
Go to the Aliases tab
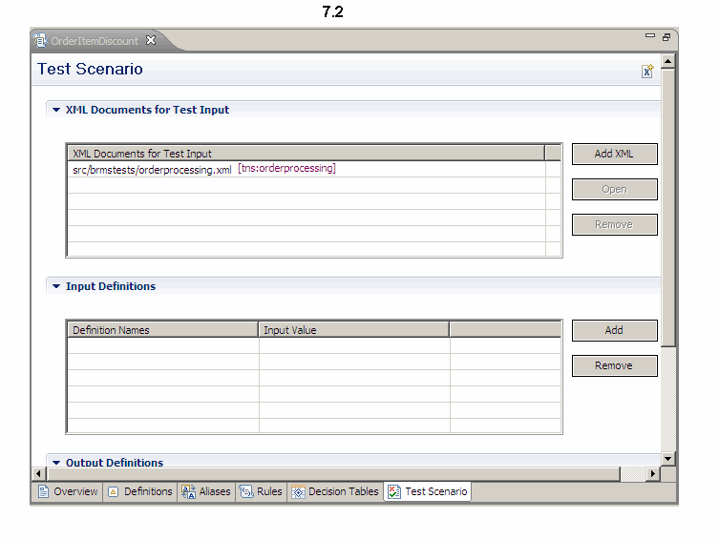pos(206,492)
